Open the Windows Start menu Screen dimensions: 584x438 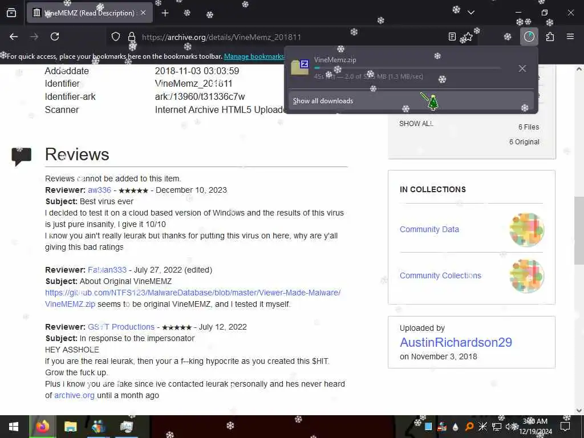(14, 427)
